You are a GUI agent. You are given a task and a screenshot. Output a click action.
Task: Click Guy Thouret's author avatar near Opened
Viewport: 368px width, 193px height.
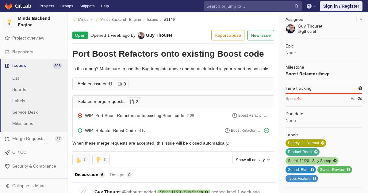coord(141,36)
